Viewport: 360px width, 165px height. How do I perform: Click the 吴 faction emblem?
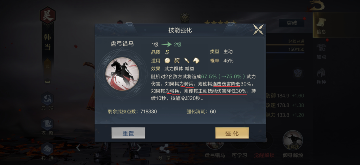click(x=47, y=16)
